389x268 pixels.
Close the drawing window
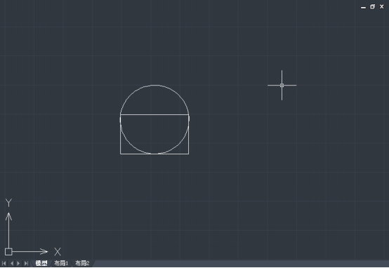tap(382, 7)
